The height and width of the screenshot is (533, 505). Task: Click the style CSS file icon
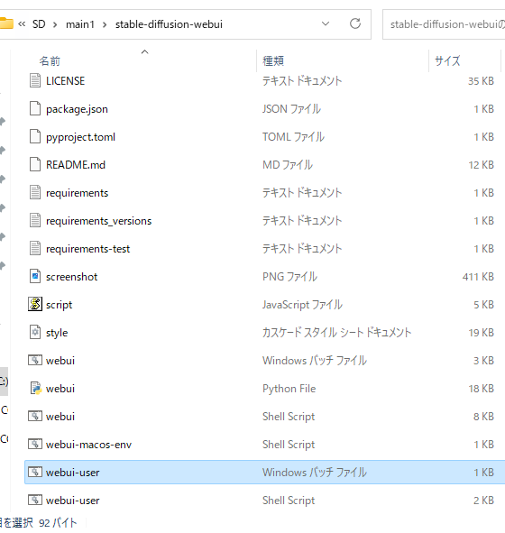pos(35,333)
